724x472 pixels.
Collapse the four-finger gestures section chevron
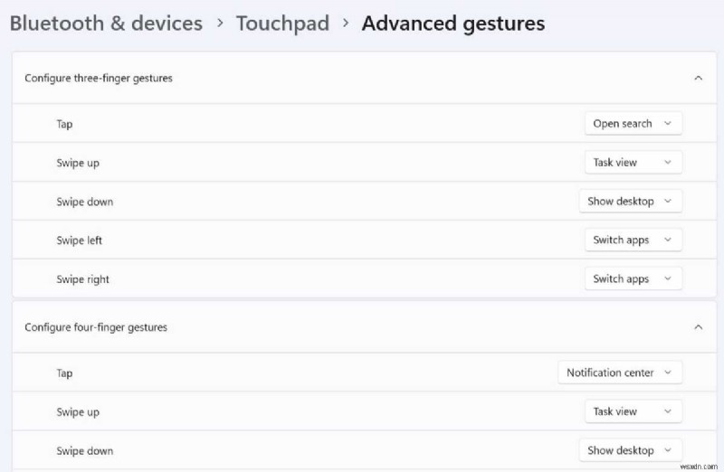[x=698, y=327]
